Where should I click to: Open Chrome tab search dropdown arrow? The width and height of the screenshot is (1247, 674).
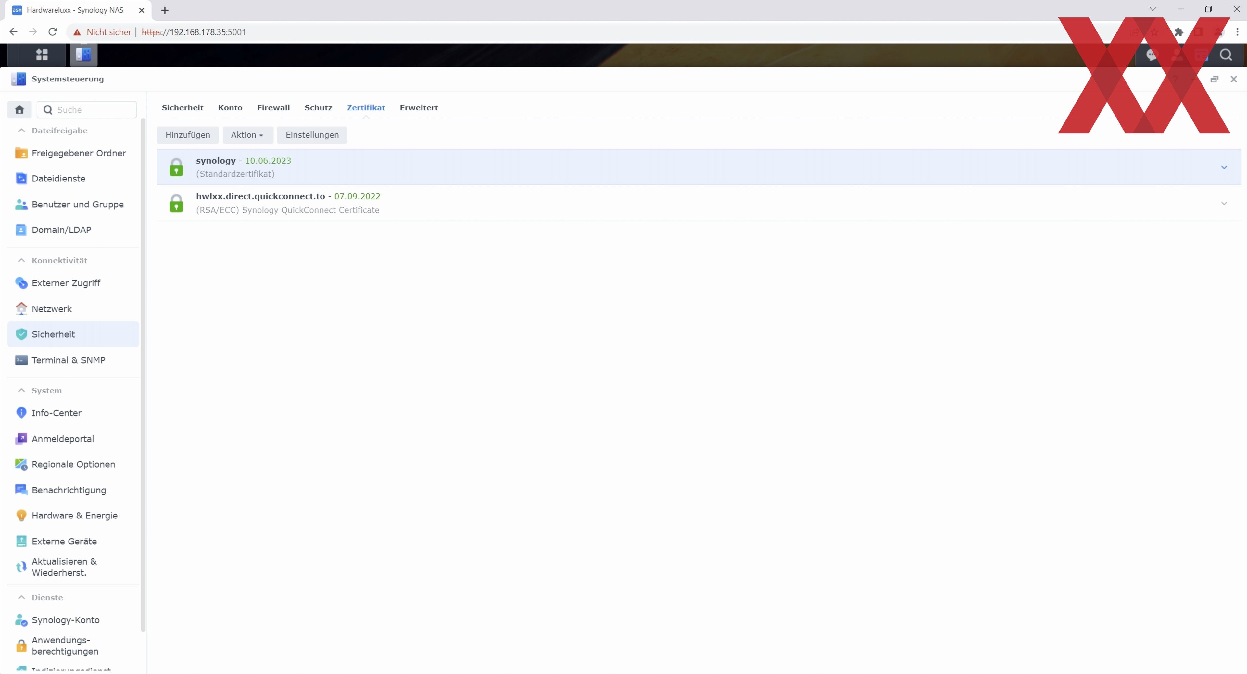1153,9
